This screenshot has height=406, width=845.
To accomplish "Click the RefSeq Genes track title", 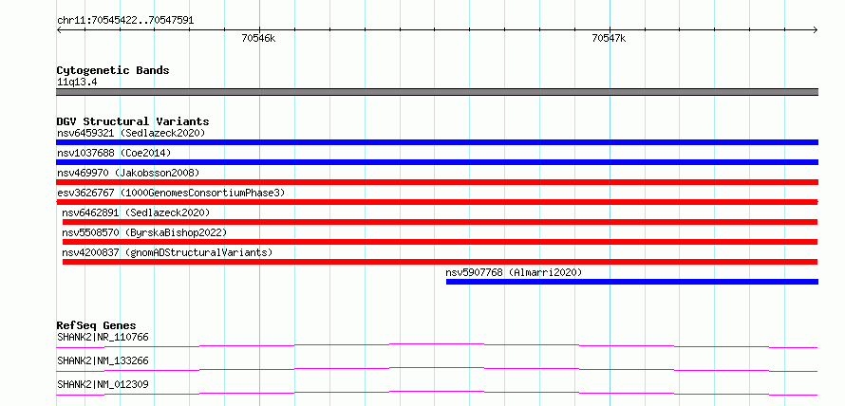I will click(97, 325).
